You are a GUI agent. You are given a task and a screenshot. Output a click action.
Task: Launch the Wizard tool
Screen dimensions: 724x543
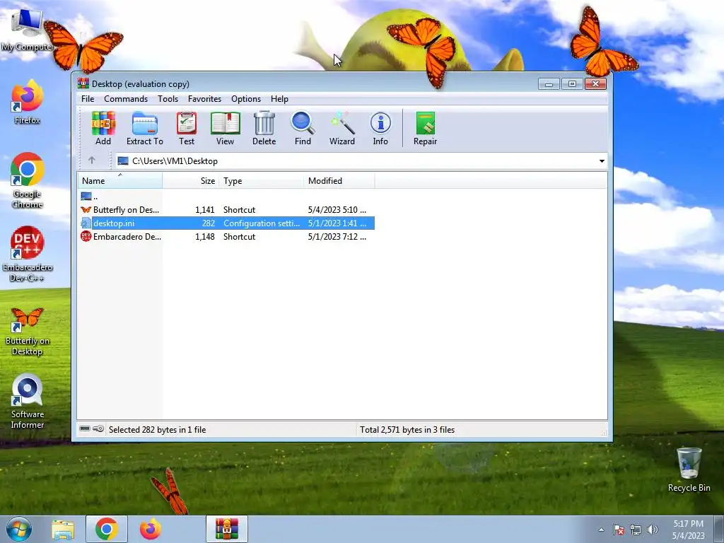342,129
